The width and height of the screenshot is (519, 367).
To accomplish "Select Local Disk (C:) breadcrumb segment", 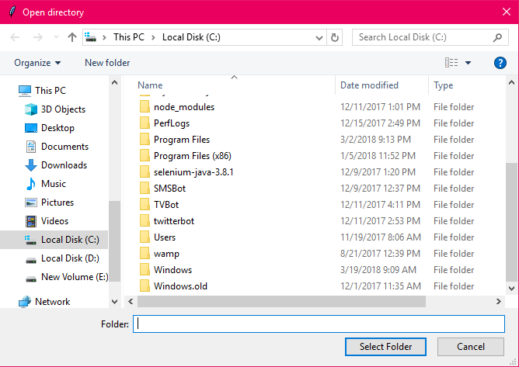I will pyautogui.click(x=191, y=37).
